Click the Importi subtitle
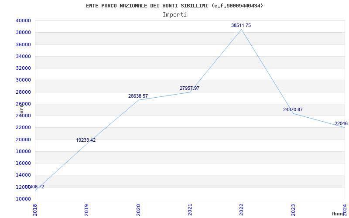Image resolution: width=349 pixels, height=218 pixels. click(174, 15)
